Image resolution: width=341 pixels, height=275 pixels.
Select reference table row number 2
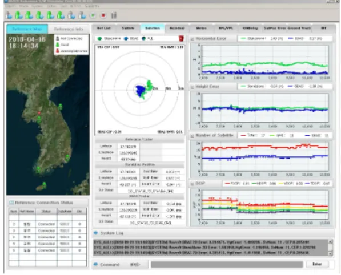coord(47,224)
